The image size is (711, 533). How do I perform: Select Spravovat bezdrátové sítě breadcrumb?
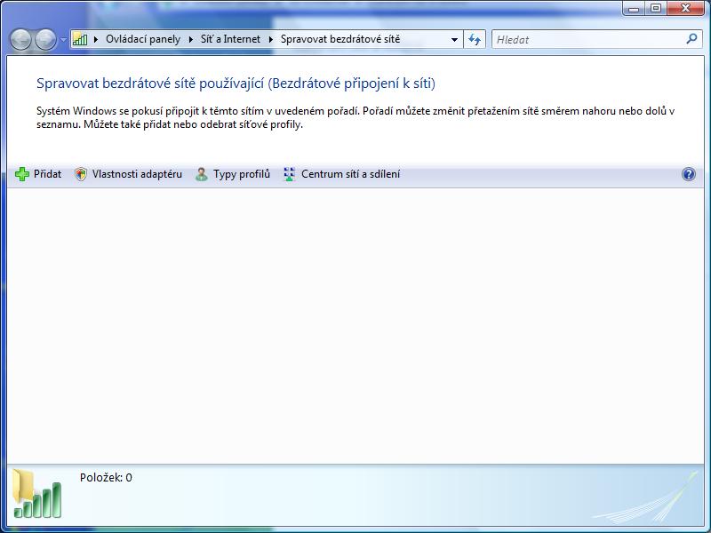[x=340, y=39]
